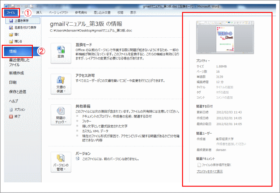280x193 pixels.
Task: Click the file path ending in gmailマニュアル_第3版.doc
Action: point(91,31)
